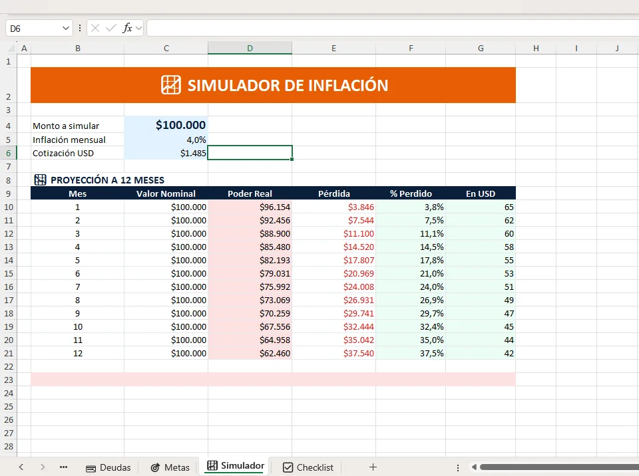The width and height of the screenshot is (639, 476).
Task: Select the cell showing $100.000 monto a simular
Action: tap(166, 126)
